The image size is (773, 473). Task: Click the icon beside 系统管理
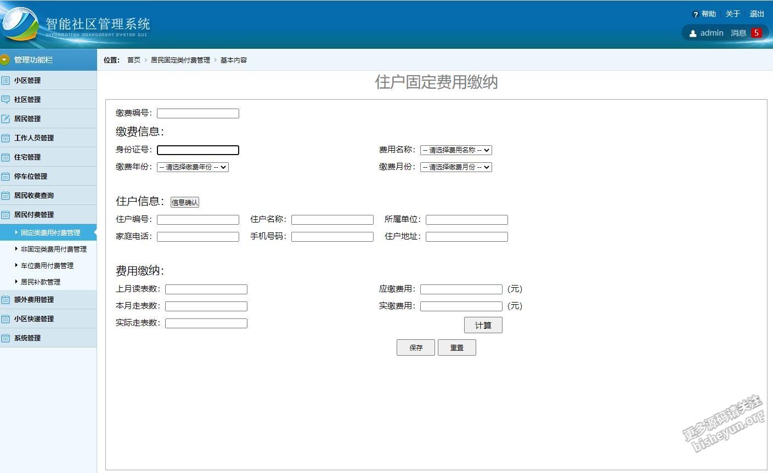tap(5, 338)
